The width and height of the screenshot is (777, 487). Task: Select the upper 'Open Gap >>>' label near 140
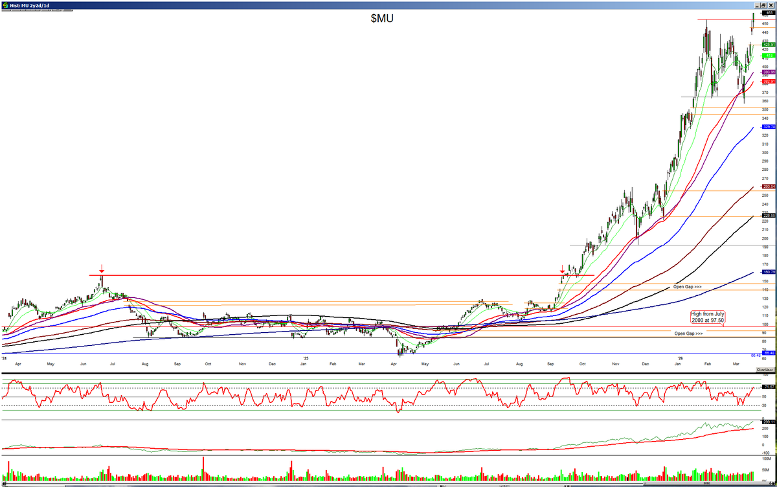(688, 286)
